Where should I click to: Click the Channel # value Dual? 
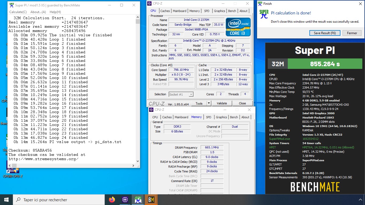(x=235, y=127)
